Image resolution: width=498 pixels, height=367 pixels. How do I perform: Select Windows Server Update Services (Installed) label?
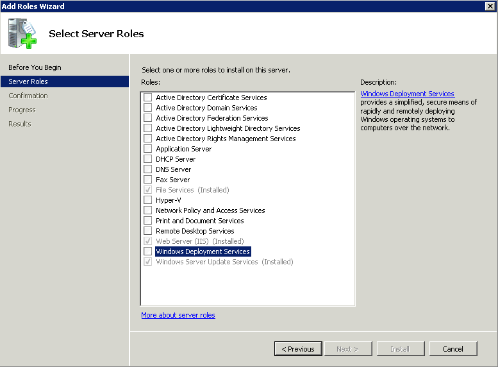pos(224,262)
